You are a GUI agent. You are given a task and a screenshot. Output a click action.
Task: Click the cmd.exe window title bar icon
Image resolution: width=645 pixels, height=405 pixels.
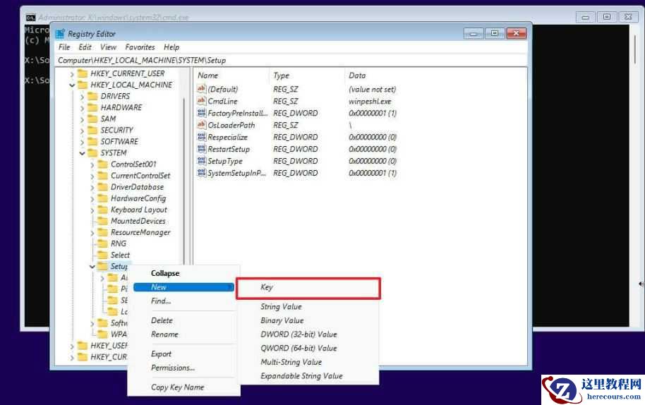click(31, 17)
